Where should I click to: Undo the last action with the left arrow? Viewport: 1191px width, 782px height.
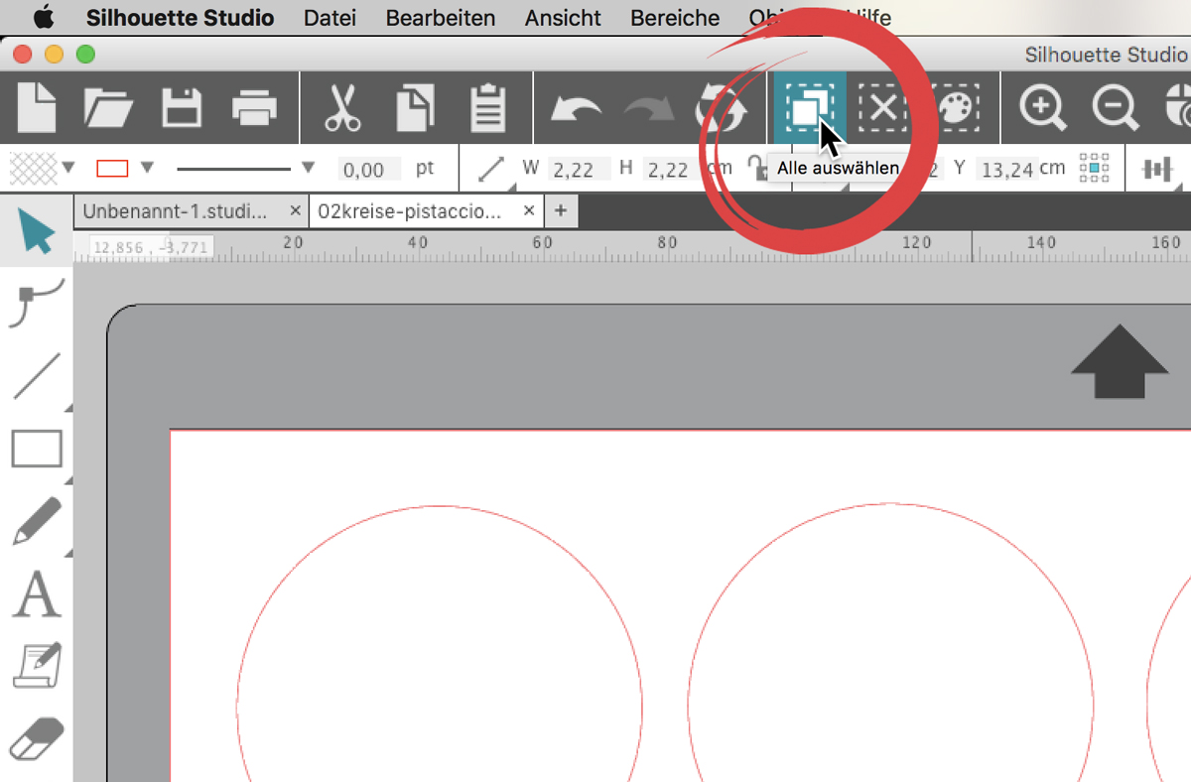point(576,108)
